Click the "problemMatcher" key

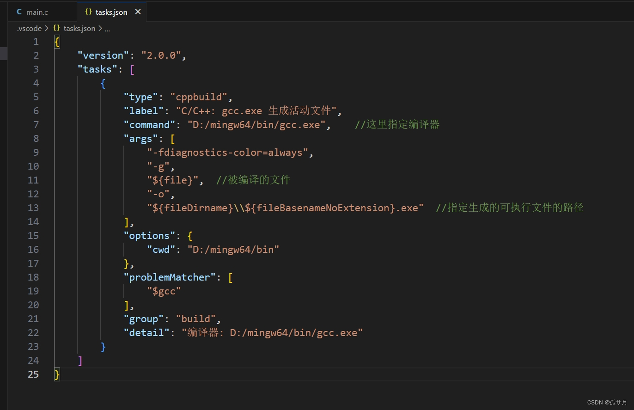[x=170, y=277]
